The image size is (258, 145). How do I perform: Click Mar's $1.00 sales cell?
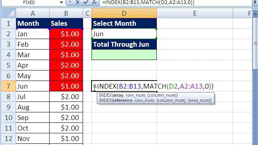(x=66, y=55)
